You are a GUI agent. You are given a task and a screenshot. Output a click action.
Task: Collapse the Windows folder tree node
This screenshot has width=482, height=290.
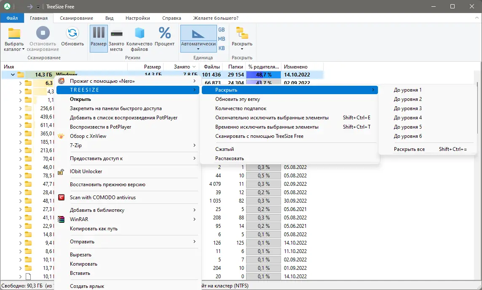pos(12,75)
